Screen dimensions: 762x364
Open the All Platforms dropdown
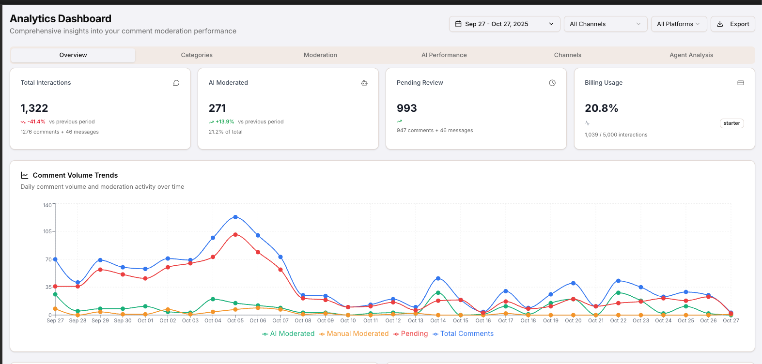pos(679,24)
